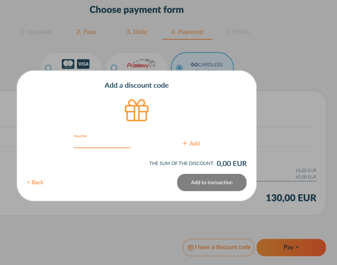Image resolution: width=337 pixels, height=265 pixels.
Task: Click the Back link in dialog
Action: tap(35, 182)
